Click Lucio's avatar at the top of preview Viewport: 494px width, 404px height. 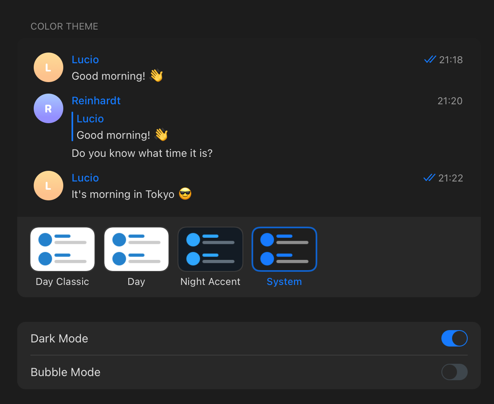48,67
